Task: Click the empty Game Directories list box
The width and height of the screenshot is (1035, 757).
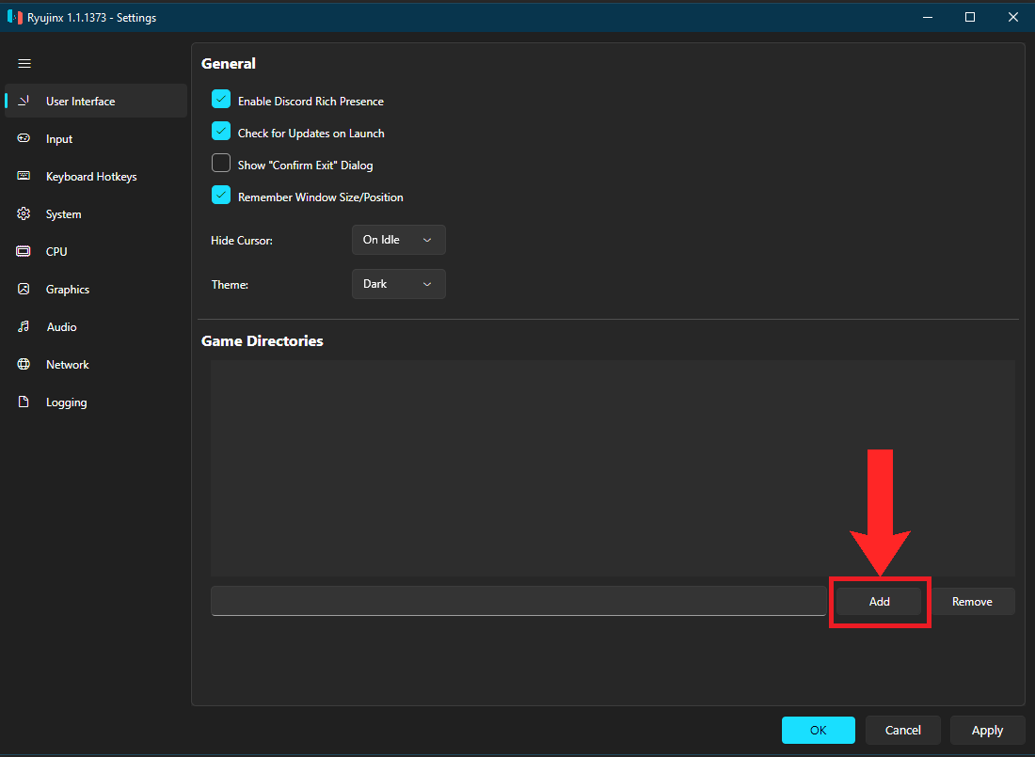Action: pos(613,468)
